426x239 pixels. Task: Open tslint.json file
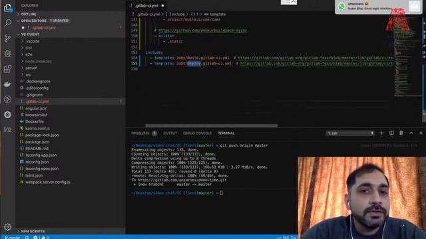(34, 175)
